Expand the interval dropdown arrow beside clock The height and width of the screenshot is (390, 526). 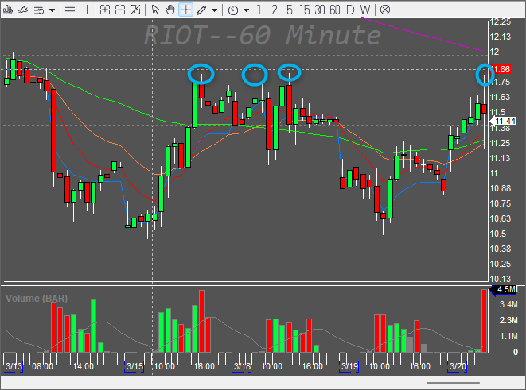246,10
